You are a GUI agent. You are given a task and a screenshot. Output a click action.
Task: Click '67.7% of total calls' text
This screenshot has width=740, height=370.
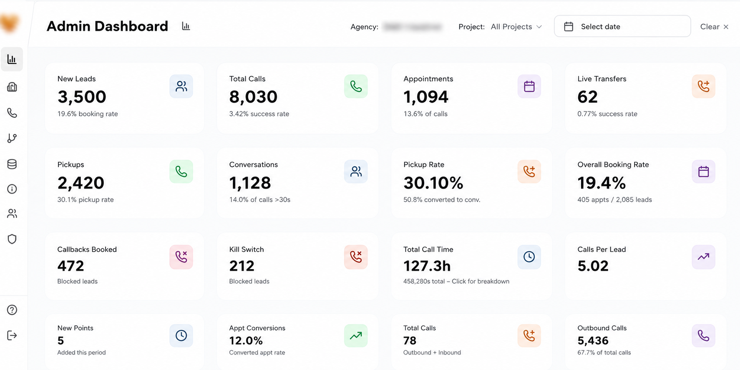[x=604, y=352]
